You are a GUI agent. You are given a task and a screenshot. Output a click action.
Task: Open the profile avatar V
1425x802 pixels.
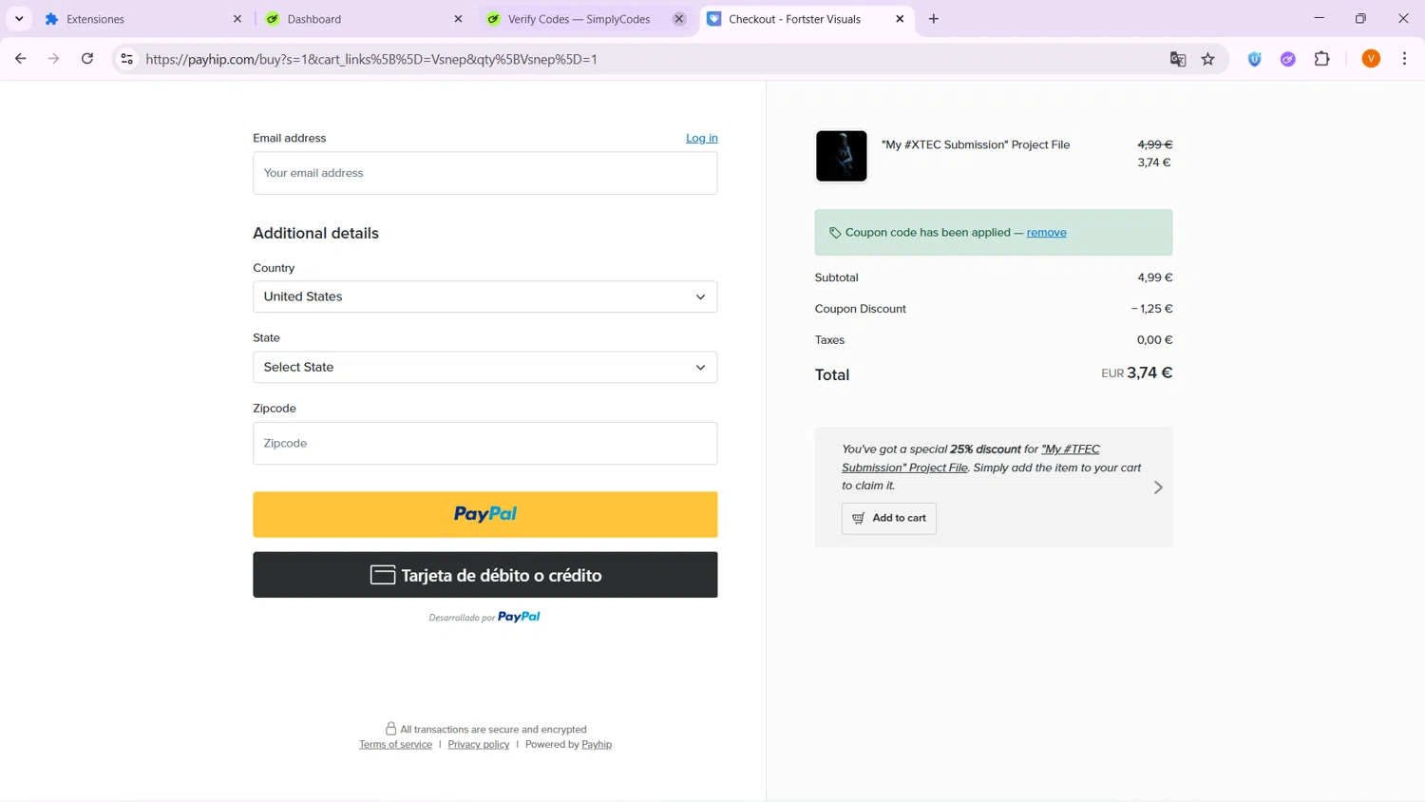pos(1371,59)
